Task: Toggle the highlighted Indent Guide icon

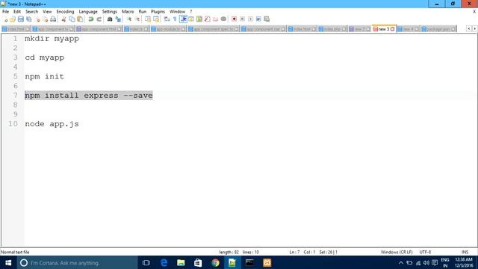Action: pyautogui.click(x=183, y=19)
